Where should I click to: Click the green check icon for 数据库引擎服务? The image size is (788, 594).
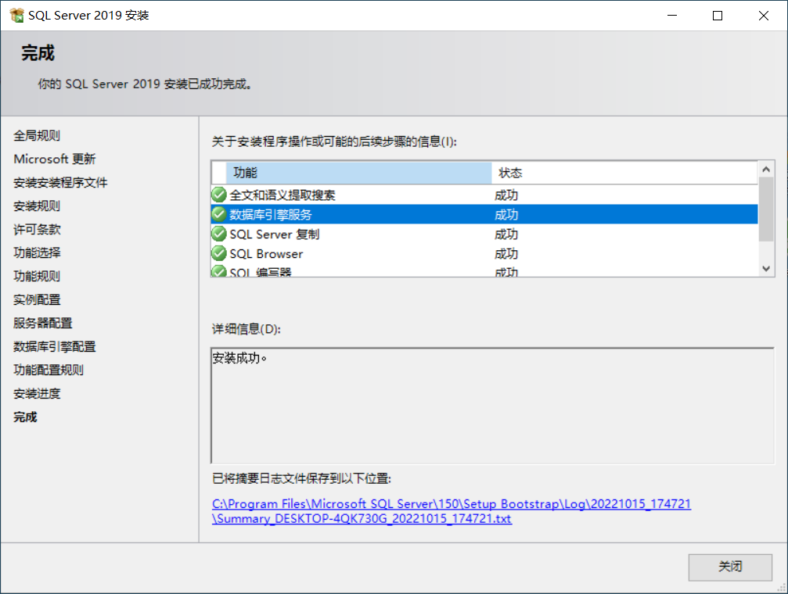click(219, 214)
